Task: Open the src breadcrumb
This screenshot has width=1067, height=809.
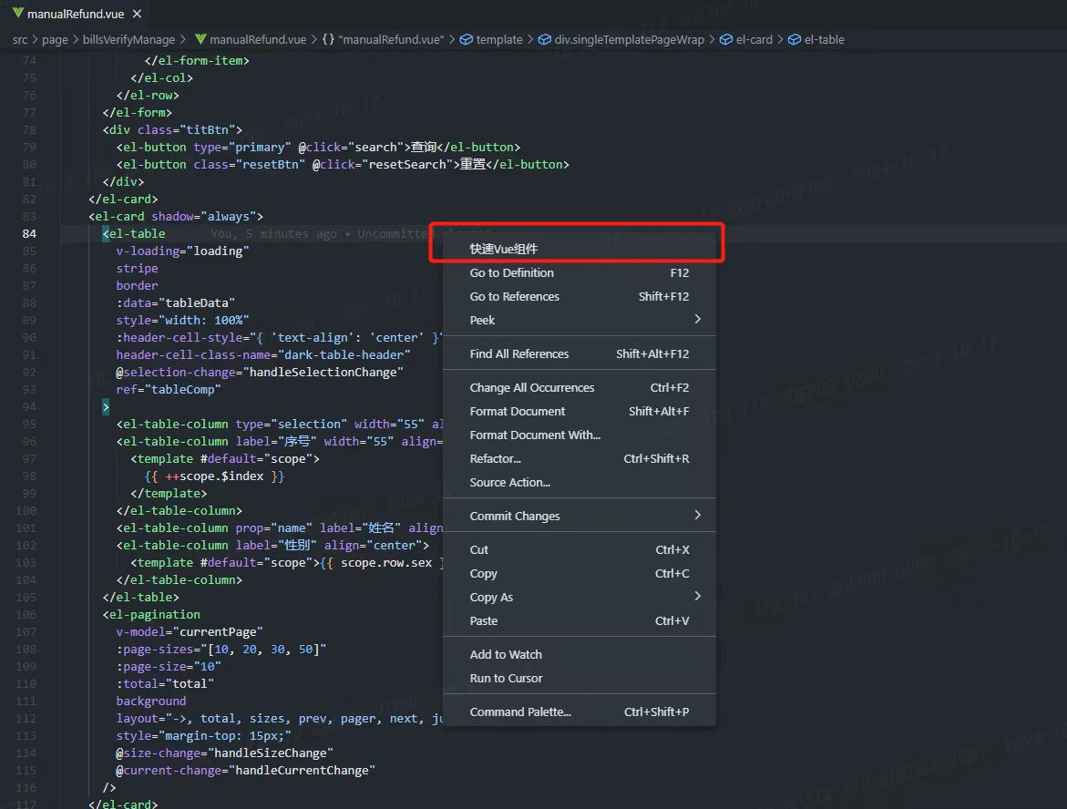Action: click(20, 39)
